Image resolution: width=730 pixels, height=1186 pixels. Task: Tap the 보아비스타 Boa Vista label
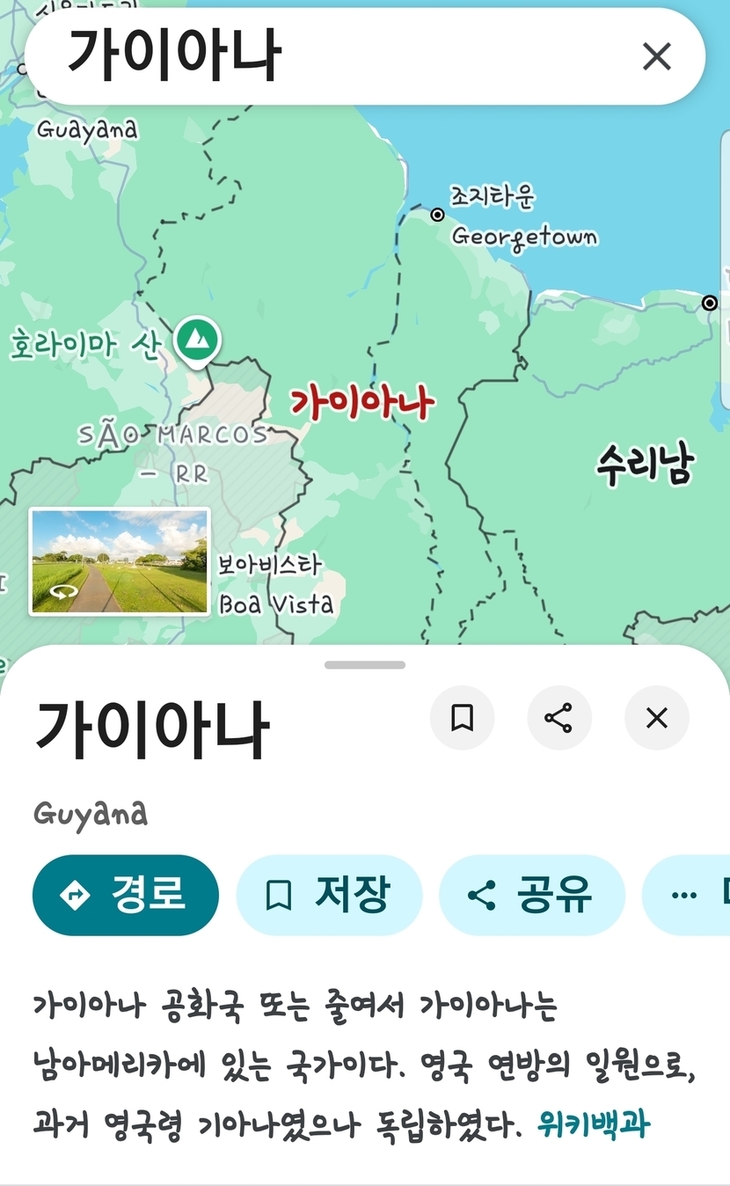point(276,584)
